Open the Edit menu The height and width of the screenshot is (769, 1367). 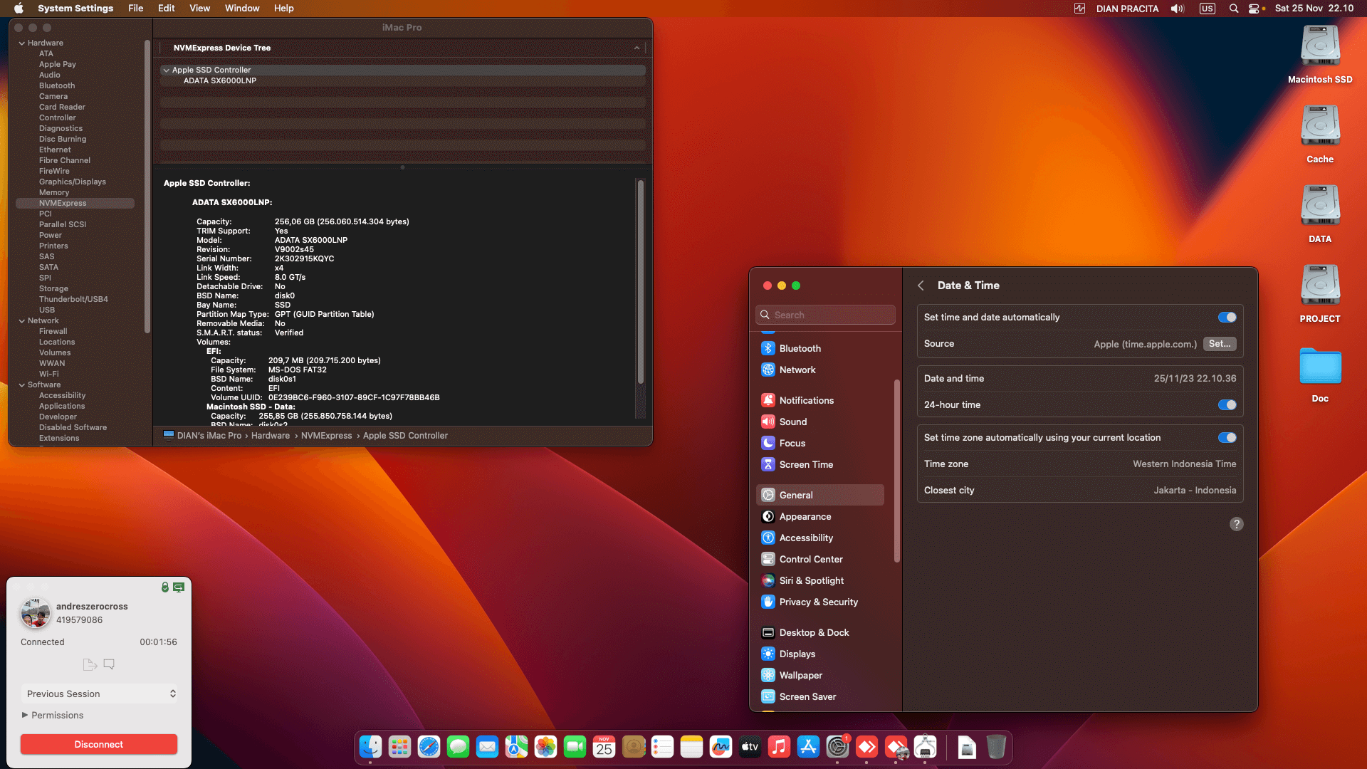pyautogui.click(x=166, y=9)
